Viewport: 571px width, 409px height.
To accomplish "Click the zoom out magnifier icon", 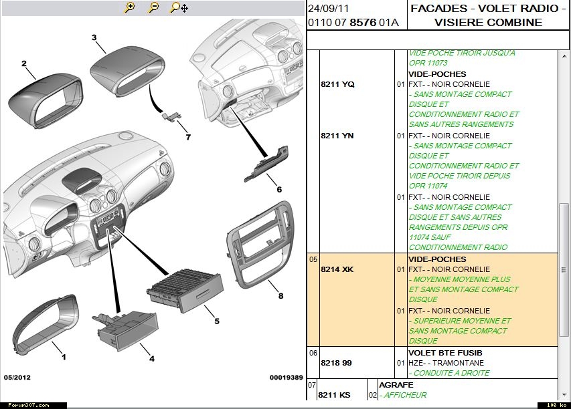I will tap(154, 7).
